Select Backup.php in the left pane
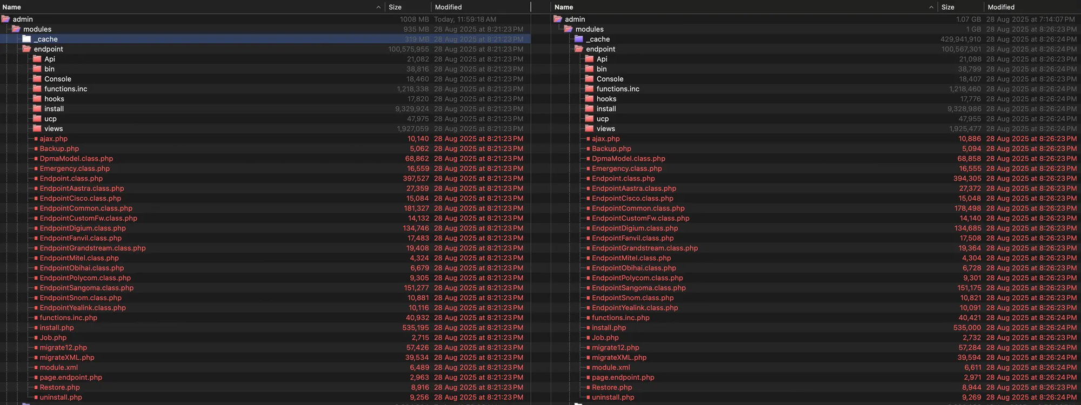1081x405 pixels. tap(59, 148)
